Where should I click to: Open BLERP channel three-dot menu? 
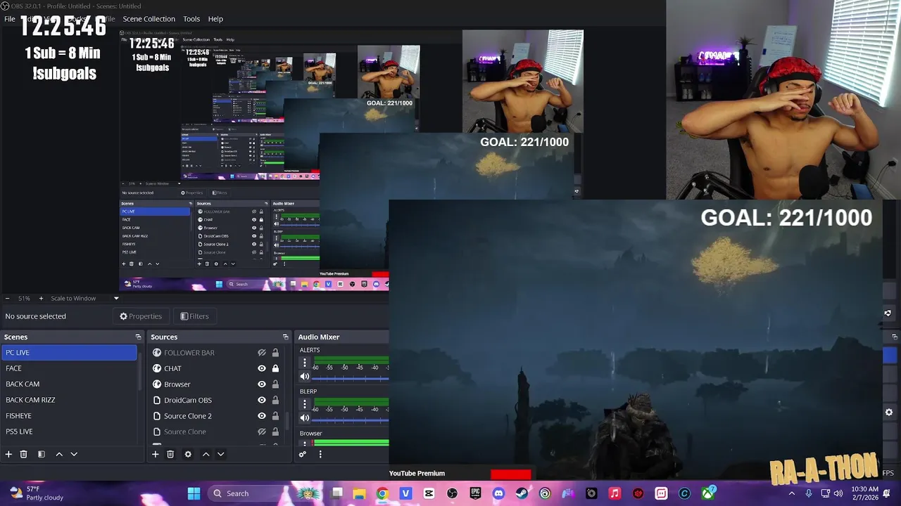305,404
